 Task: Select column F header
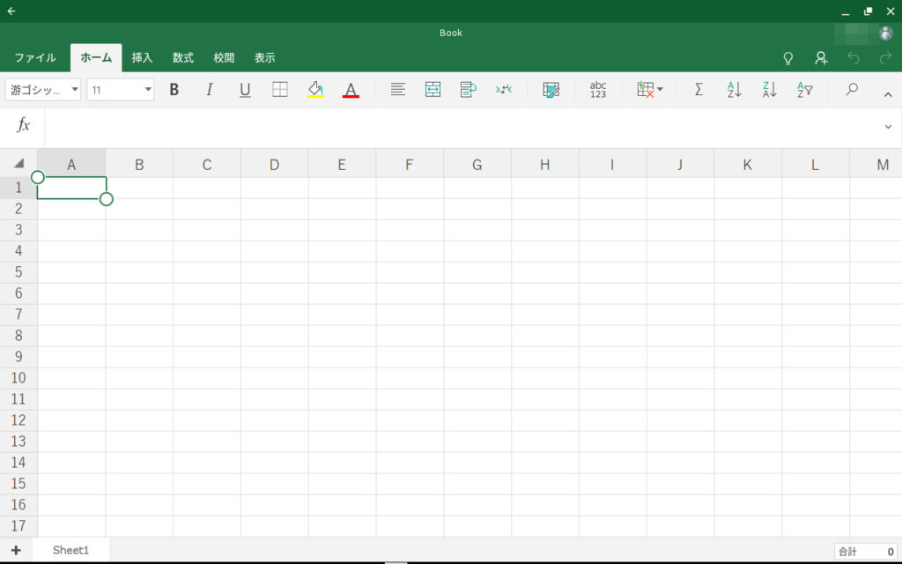click(410, 165)
